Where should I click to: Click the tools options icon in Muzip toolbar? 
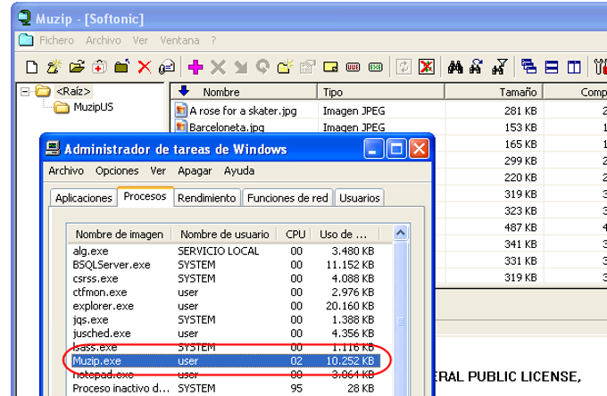point(601,67)
